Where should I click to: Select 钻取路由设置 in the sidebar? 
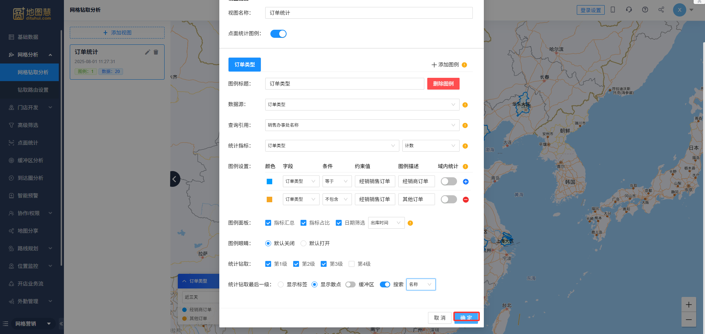pyautogui.click(x=33, y=90)
